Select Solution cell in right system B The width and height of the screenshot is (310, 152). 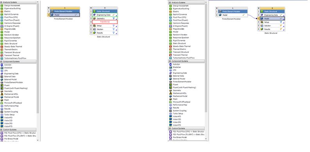pyautogui.click(x=272, y=26)
